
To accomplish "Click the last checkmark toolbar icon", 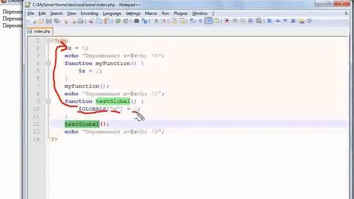I will pyautogui.click(x=309, y=21).
